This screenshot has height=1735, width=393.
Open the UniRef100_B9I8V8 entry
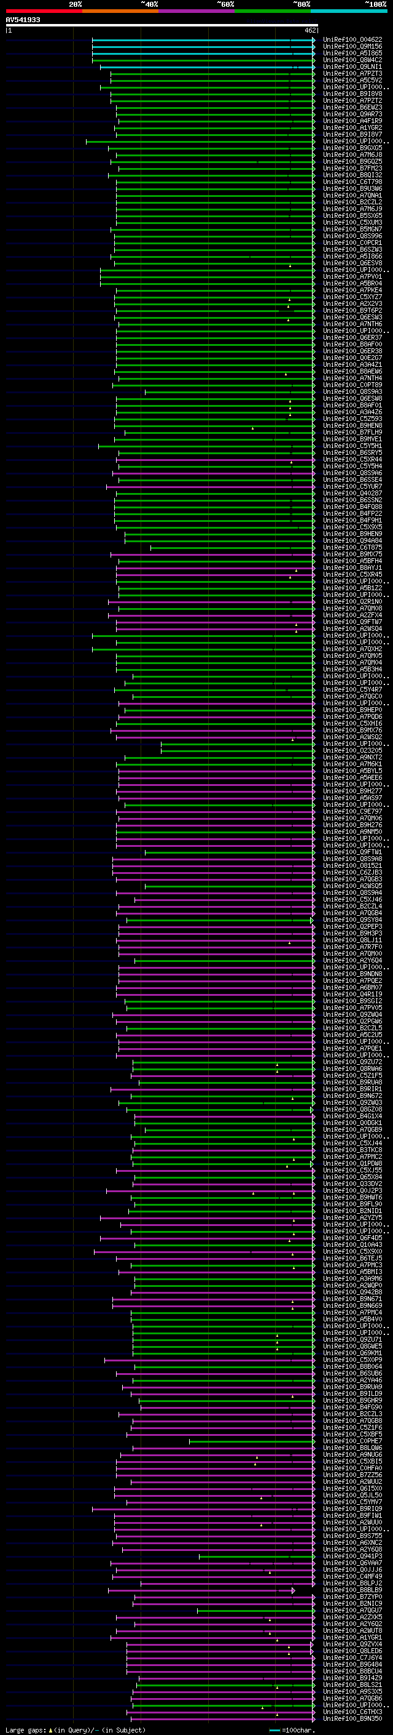tap(352, 94)
